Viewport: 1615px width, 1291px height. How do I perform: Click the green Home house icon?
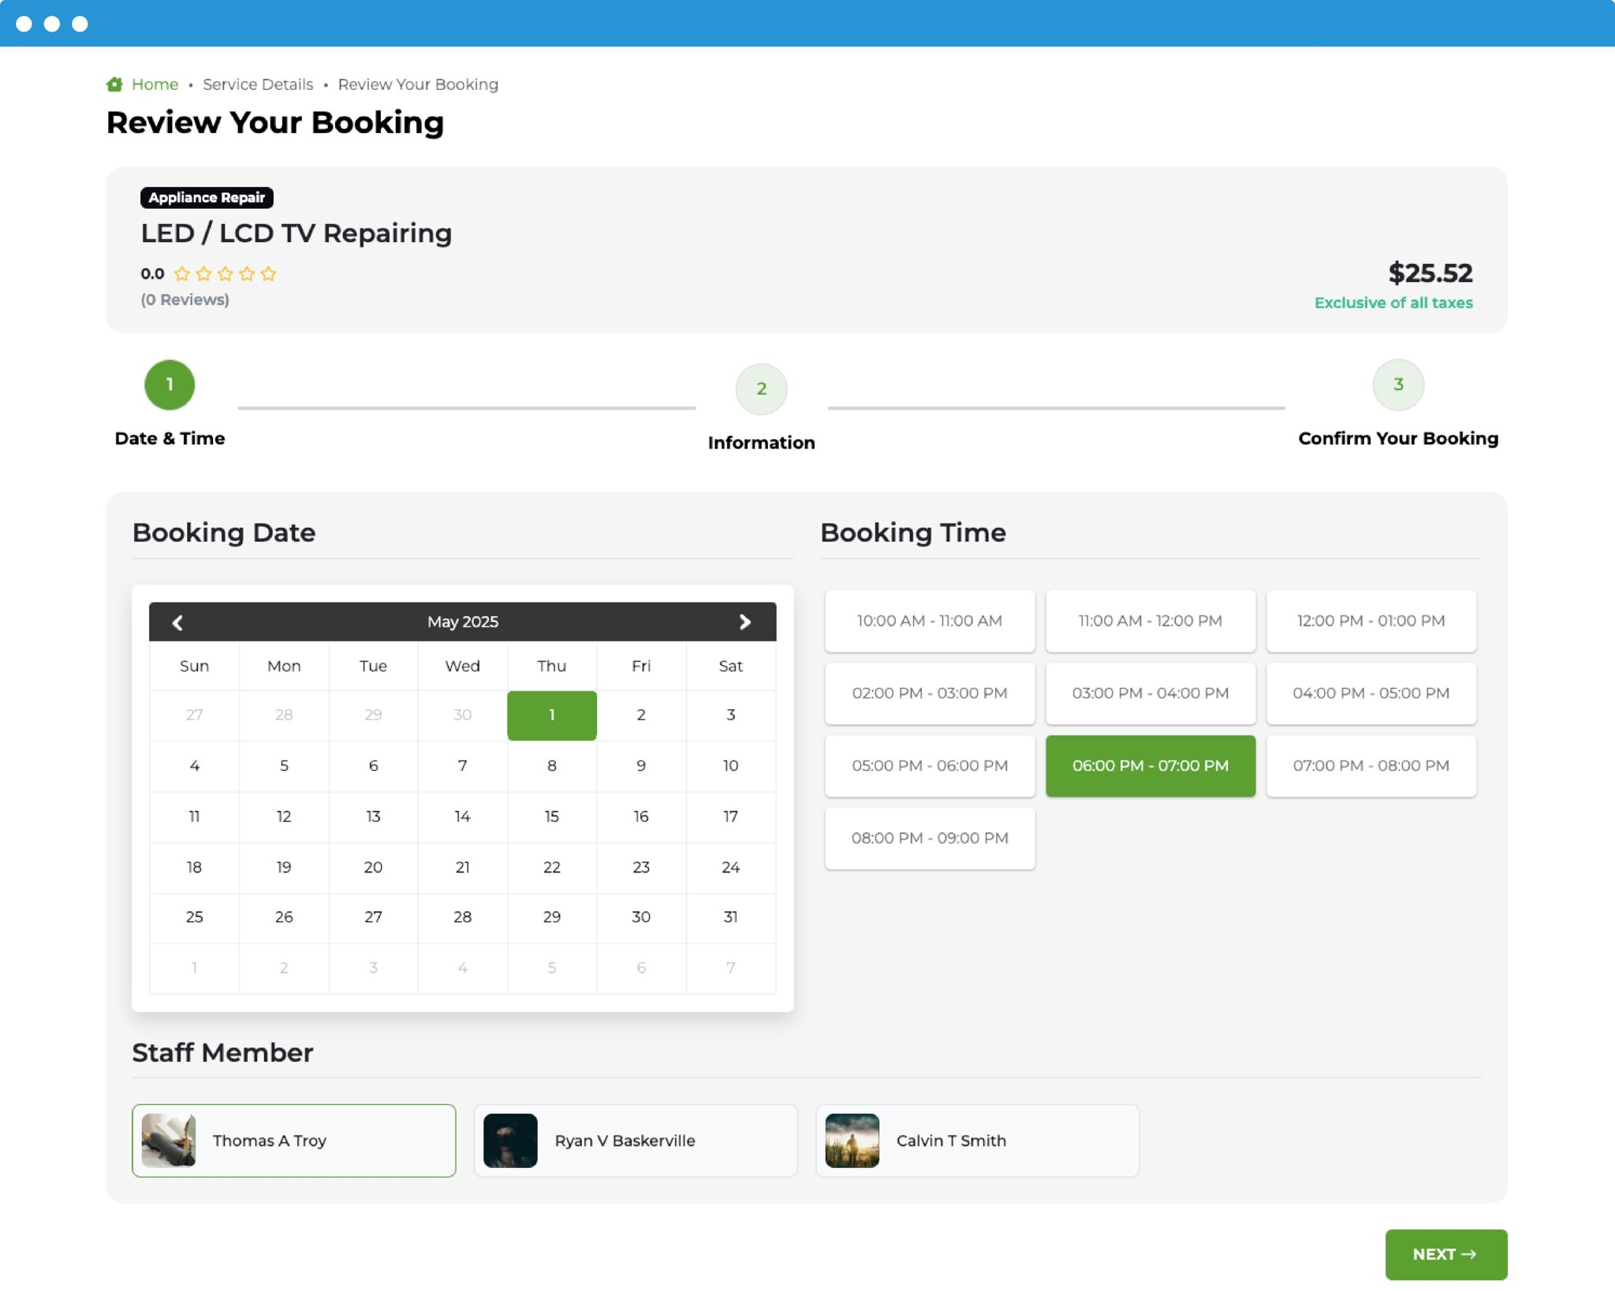114,84
